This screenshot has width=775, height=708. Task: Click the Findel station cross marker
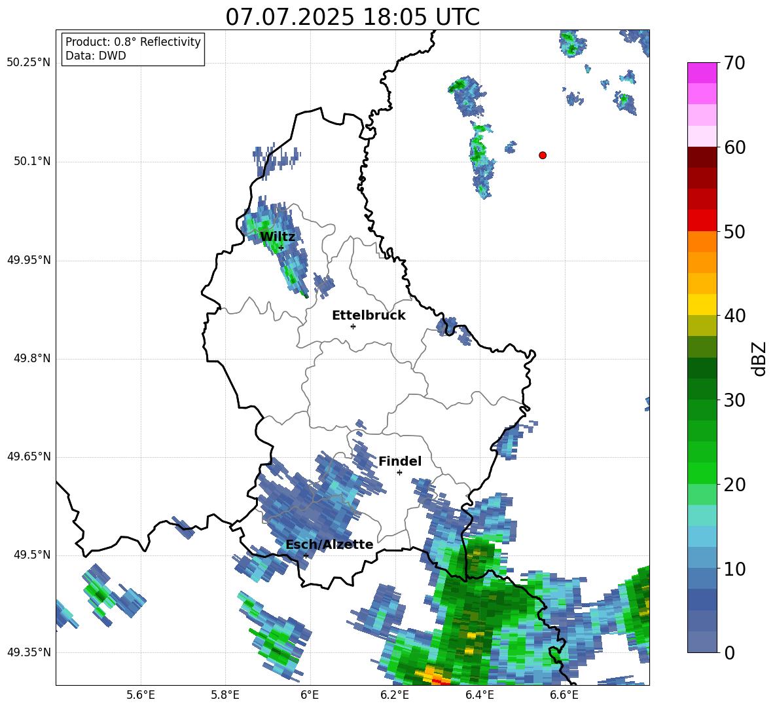[399, 473]
